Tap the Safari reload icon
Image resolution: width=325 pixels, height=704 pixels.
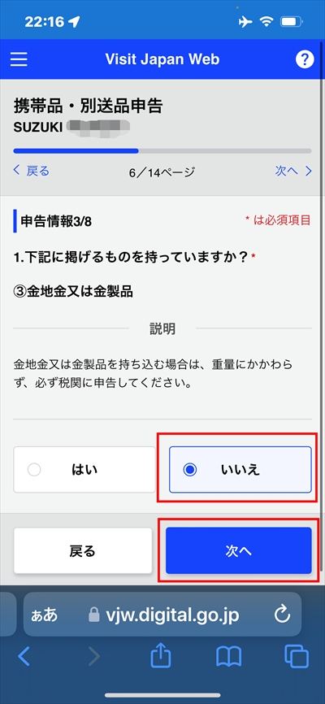[x=283, y=615]
